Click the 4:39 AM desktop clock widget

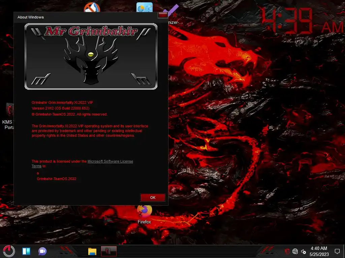[x=302, y=21]
